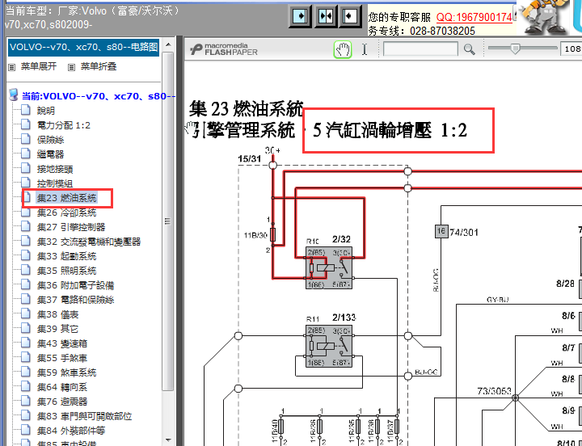Click 菜单折叠 to collapse the menu
The height and width of the screenshot is (446, 582).
99,66
